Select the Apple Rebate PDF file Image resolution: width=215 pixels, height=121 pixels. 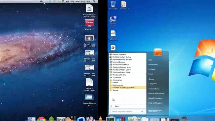click(89, 85)
